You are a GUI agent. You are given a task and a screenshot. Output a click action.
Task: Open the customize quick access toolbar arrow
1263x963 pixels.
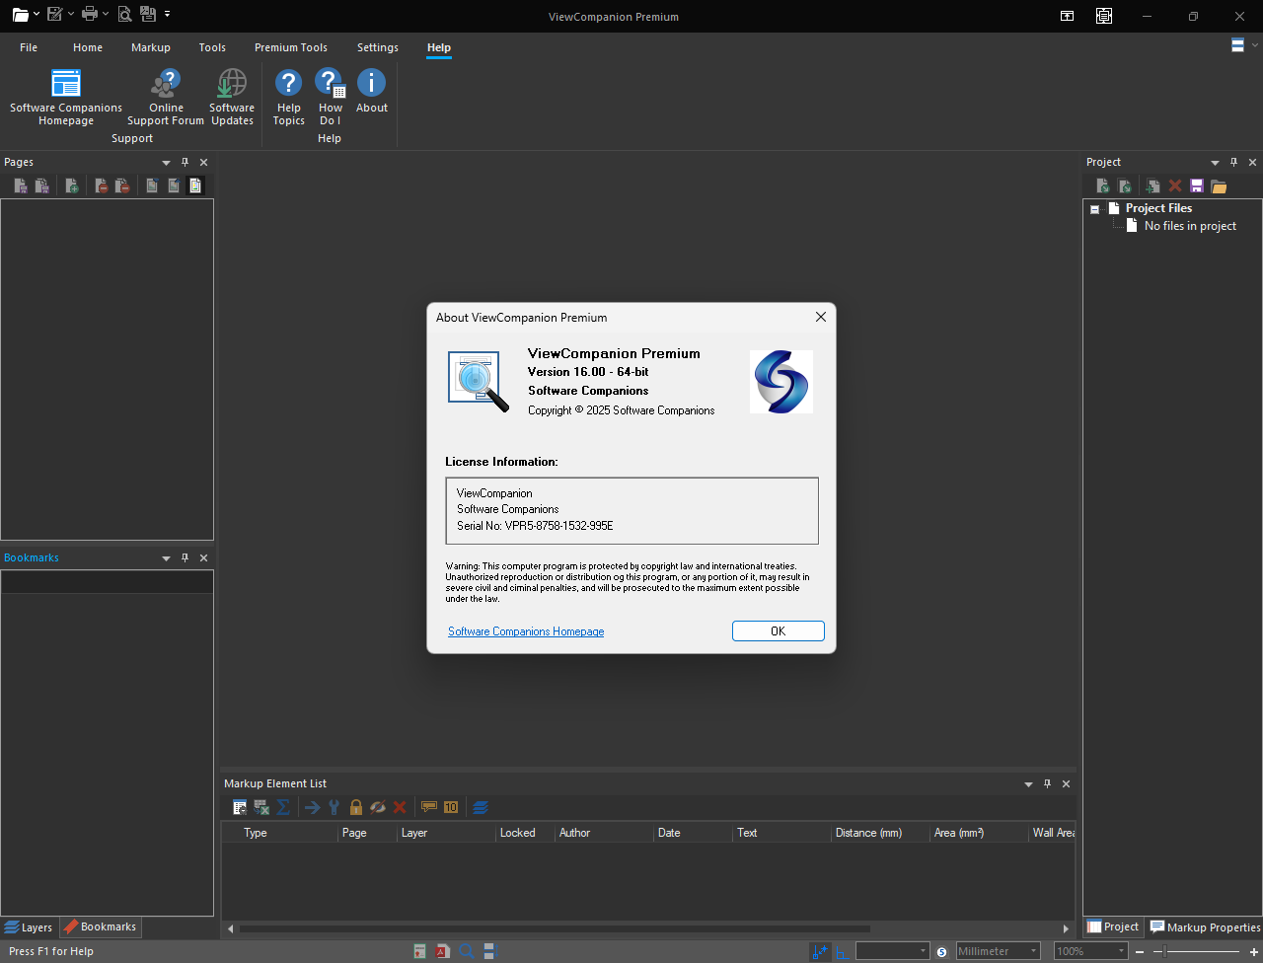pyautogui.click(x=168, y=15)
